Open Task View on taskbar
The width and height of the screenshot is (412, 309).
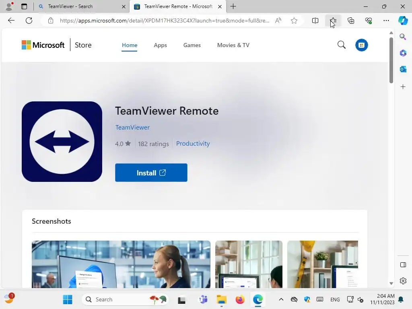181,300
